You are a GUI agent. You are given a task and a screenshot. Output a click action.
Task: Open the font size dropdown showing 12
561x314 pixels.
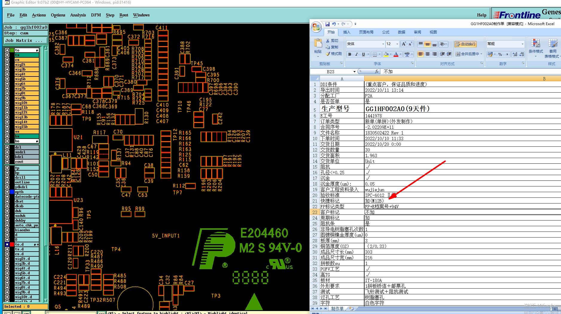click(397, 44)
